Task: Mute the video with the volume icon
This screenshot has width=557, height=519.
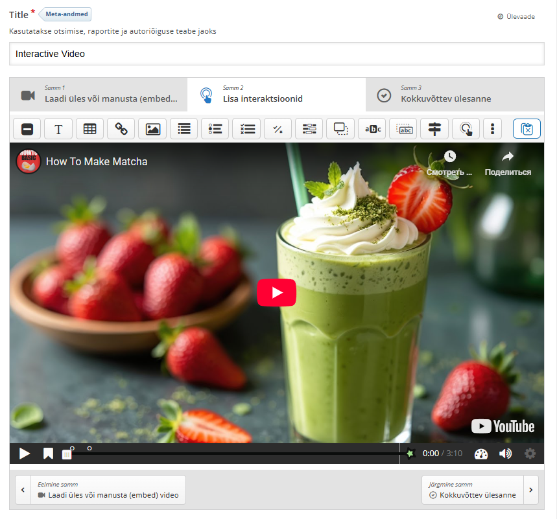Action: [x=505, y=454]
